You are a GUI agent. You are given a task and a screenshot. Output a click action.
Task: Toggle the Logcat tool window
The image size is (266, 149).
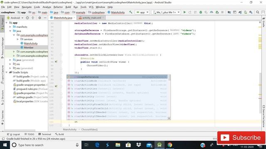click(14, 134)
